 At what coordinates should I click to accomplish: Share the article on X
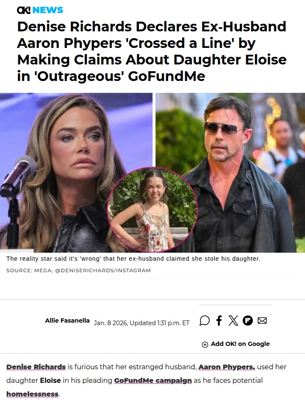233,321
